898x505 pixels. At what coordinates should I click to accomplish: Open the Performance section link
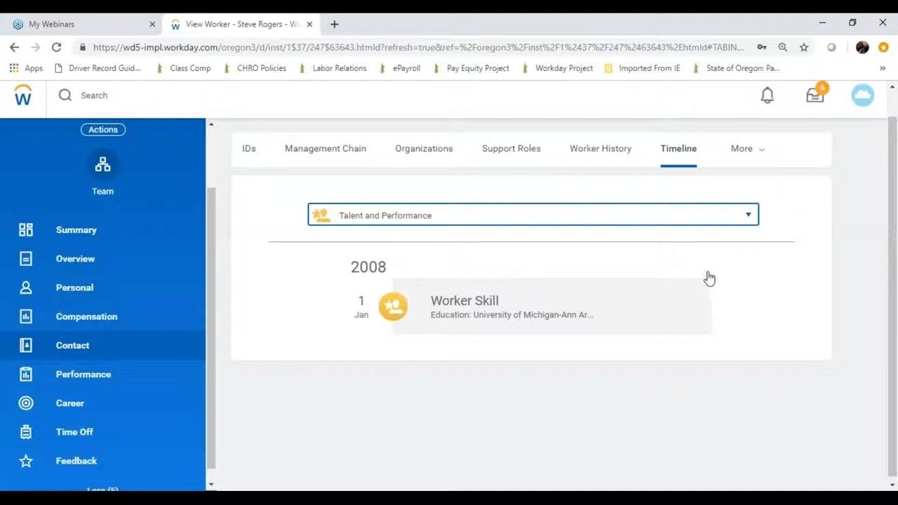pos(83,374)
